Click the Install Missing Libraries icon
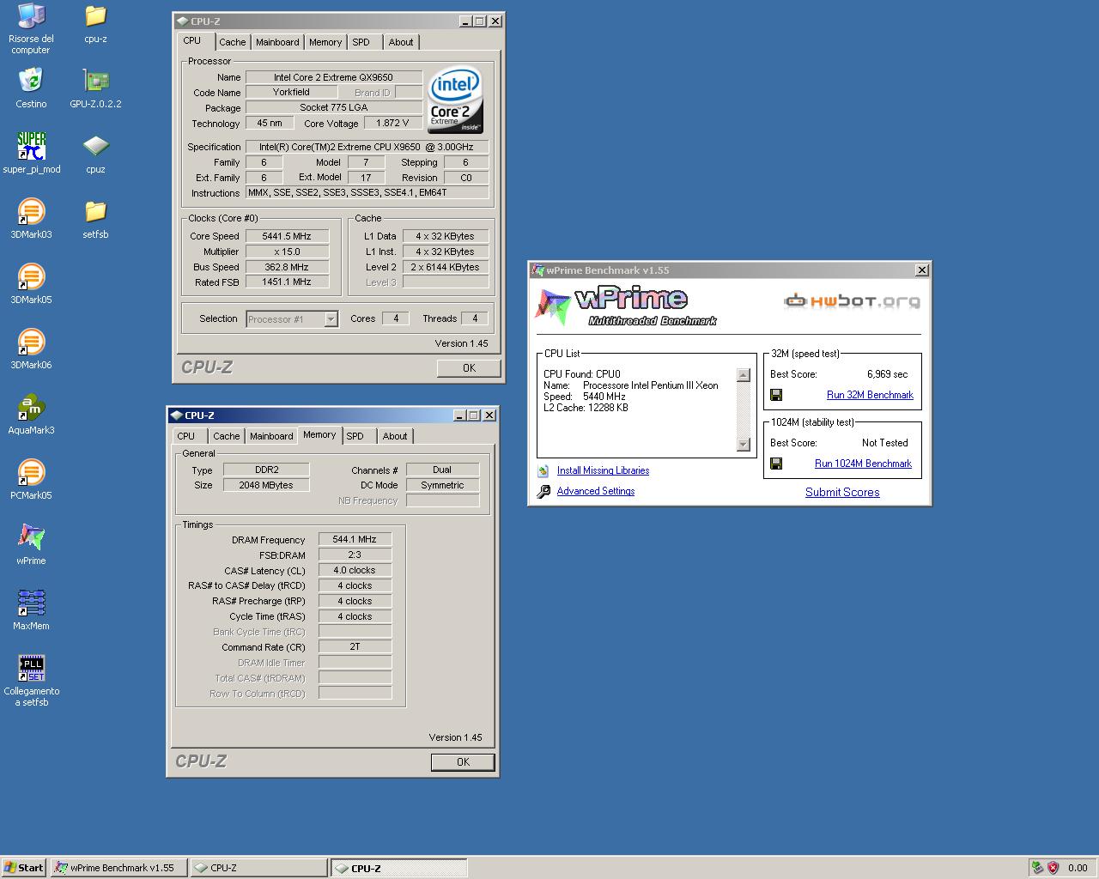Screen dimensions: 1099x879 tap(543, 470)
